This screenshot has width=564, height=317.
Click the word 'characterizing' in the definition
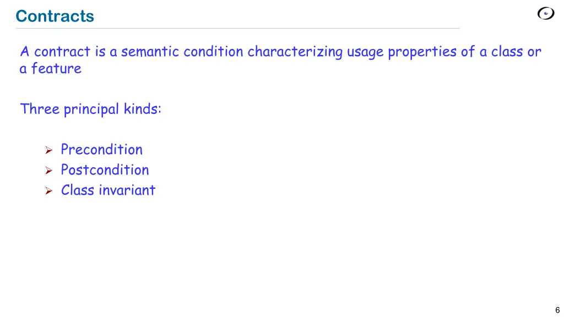point(295,52)
